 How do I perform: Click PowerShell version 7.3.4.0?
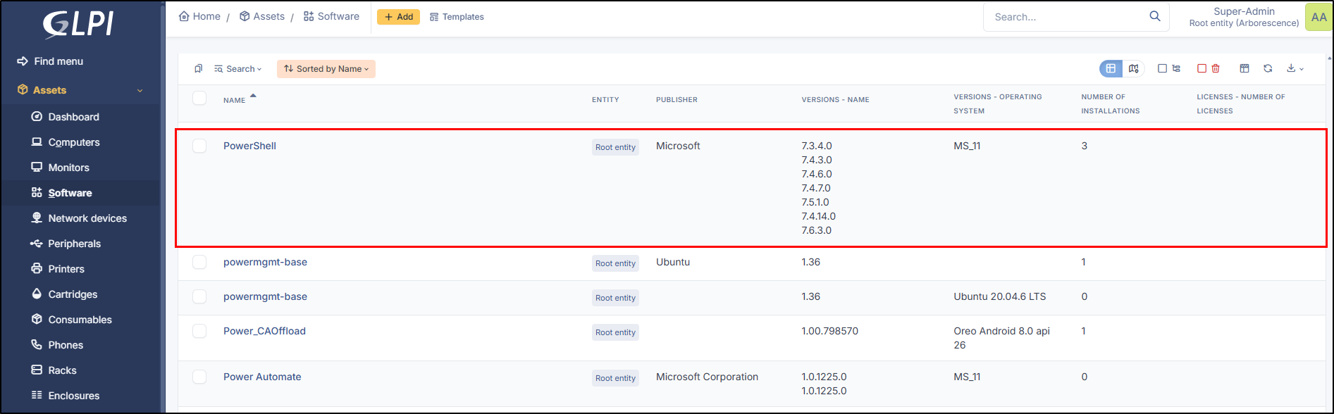[x=816, y=146]
